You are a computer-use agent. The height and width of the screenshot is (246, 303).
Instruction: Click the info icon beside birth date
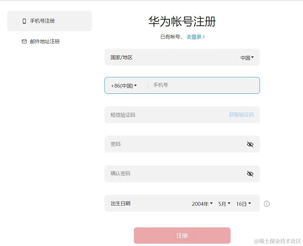(x=267, y=204)
